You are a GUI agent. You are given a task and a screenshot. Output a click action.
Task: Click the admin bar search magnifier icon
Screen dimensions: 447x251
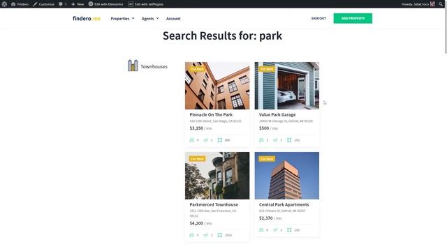pyautogui.click(x=441, y=4)
